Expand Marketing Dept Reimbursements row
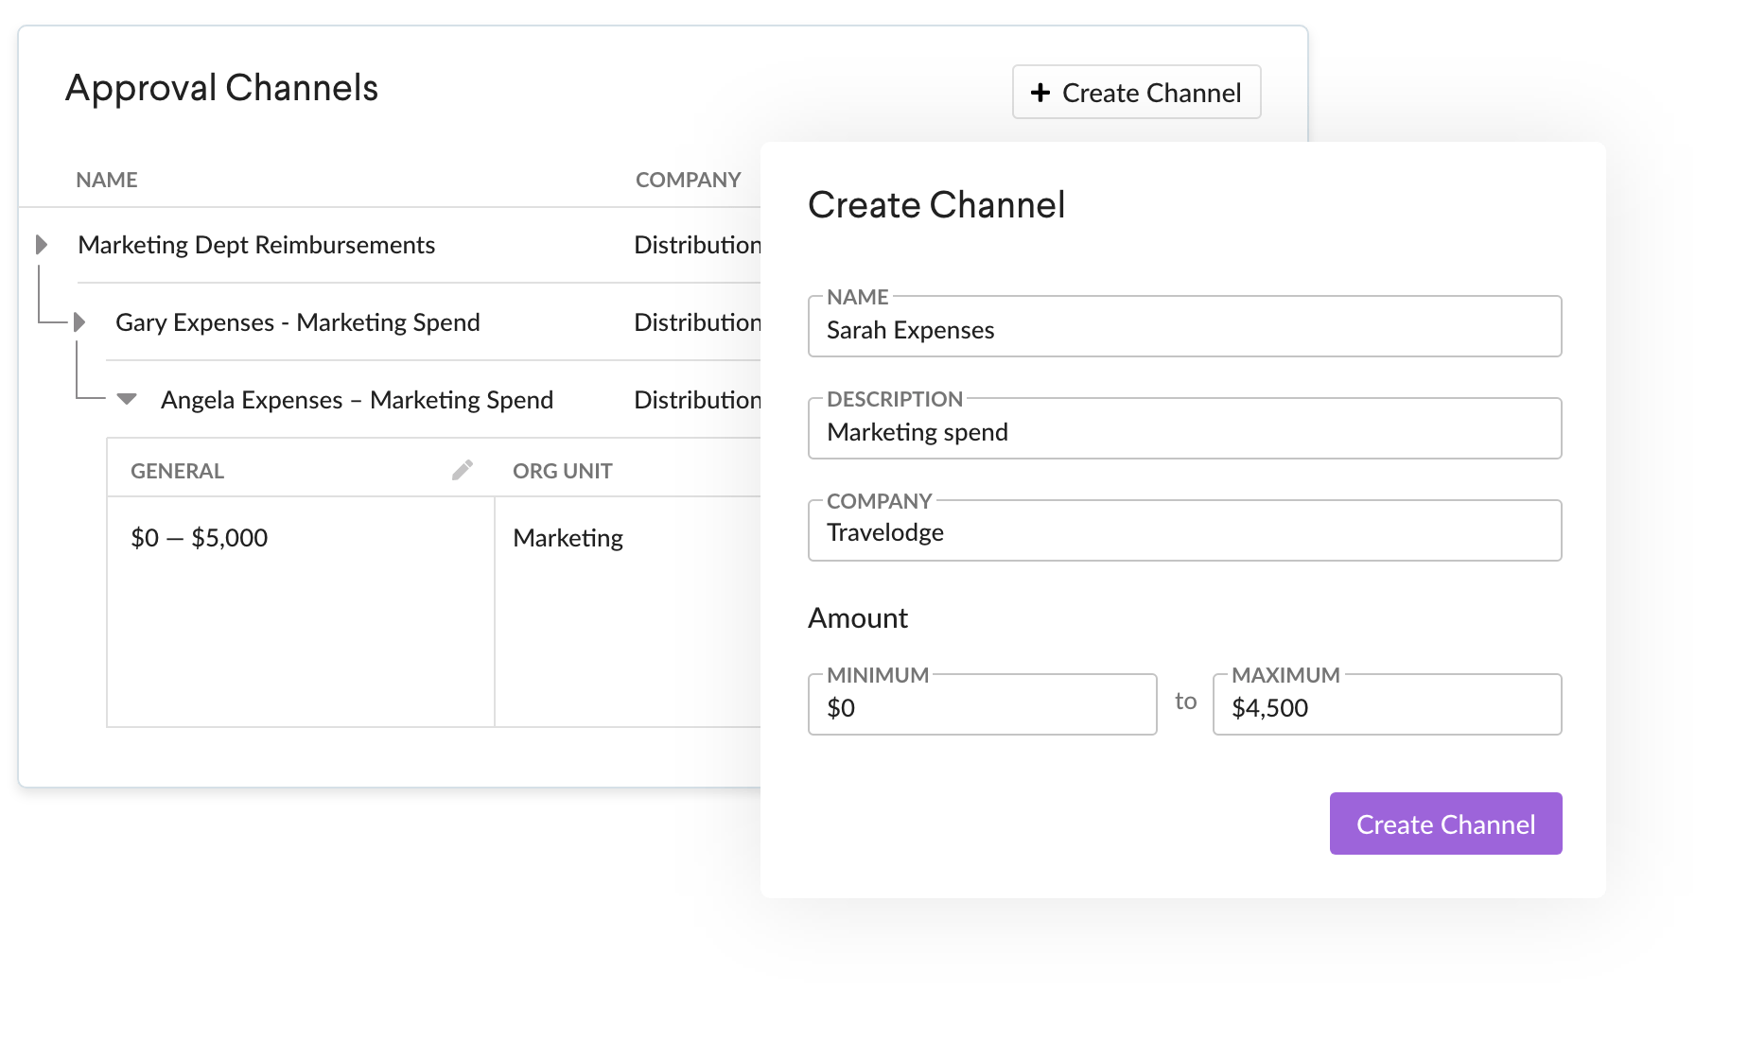 (x=42, y=245)
